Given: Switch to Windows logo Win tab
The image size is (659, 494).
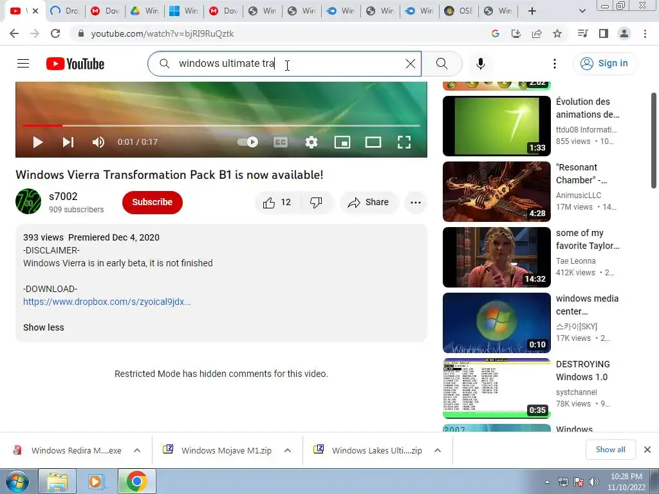Looking at the screenshot, I should (x=183, y=11).
